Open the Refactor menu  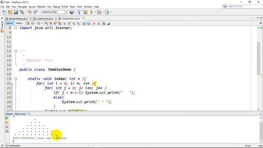coord(42,7)
